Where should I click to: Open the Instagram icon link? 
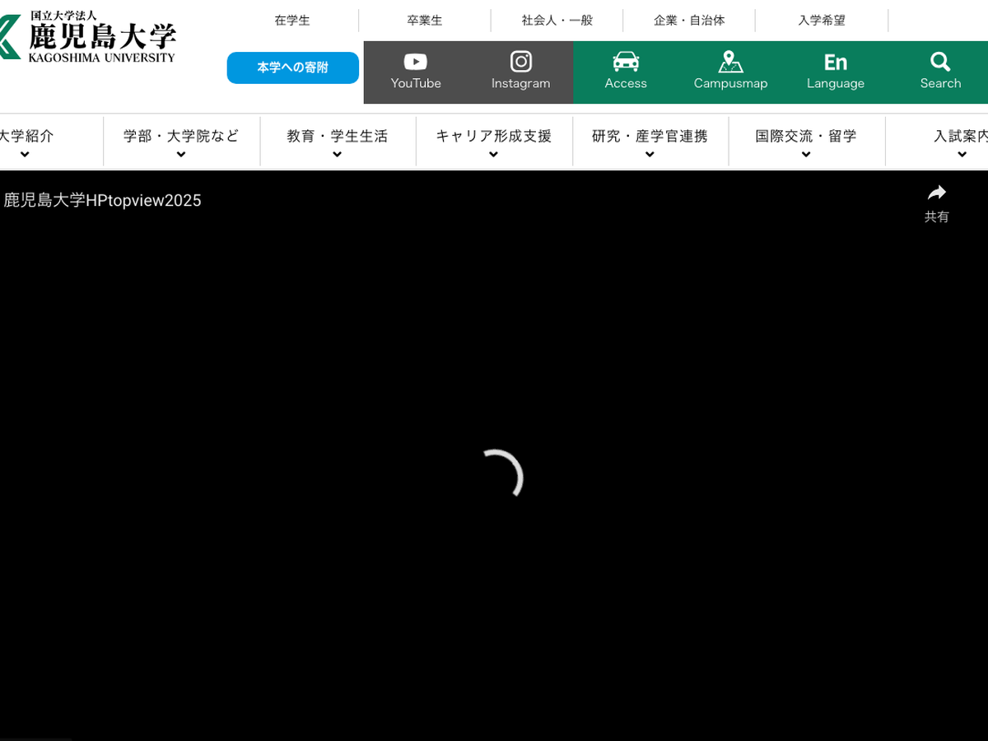pos(520,63)
